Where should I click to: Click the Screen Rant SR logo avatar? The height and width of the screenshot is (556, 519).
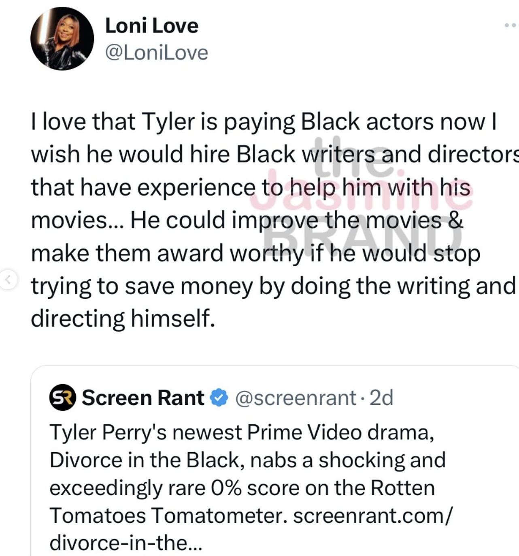[x=62, y=398]
